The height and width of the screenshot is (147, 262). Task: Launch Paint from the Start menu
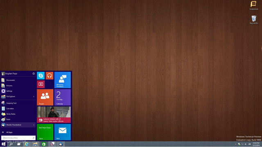pos(18,119)
